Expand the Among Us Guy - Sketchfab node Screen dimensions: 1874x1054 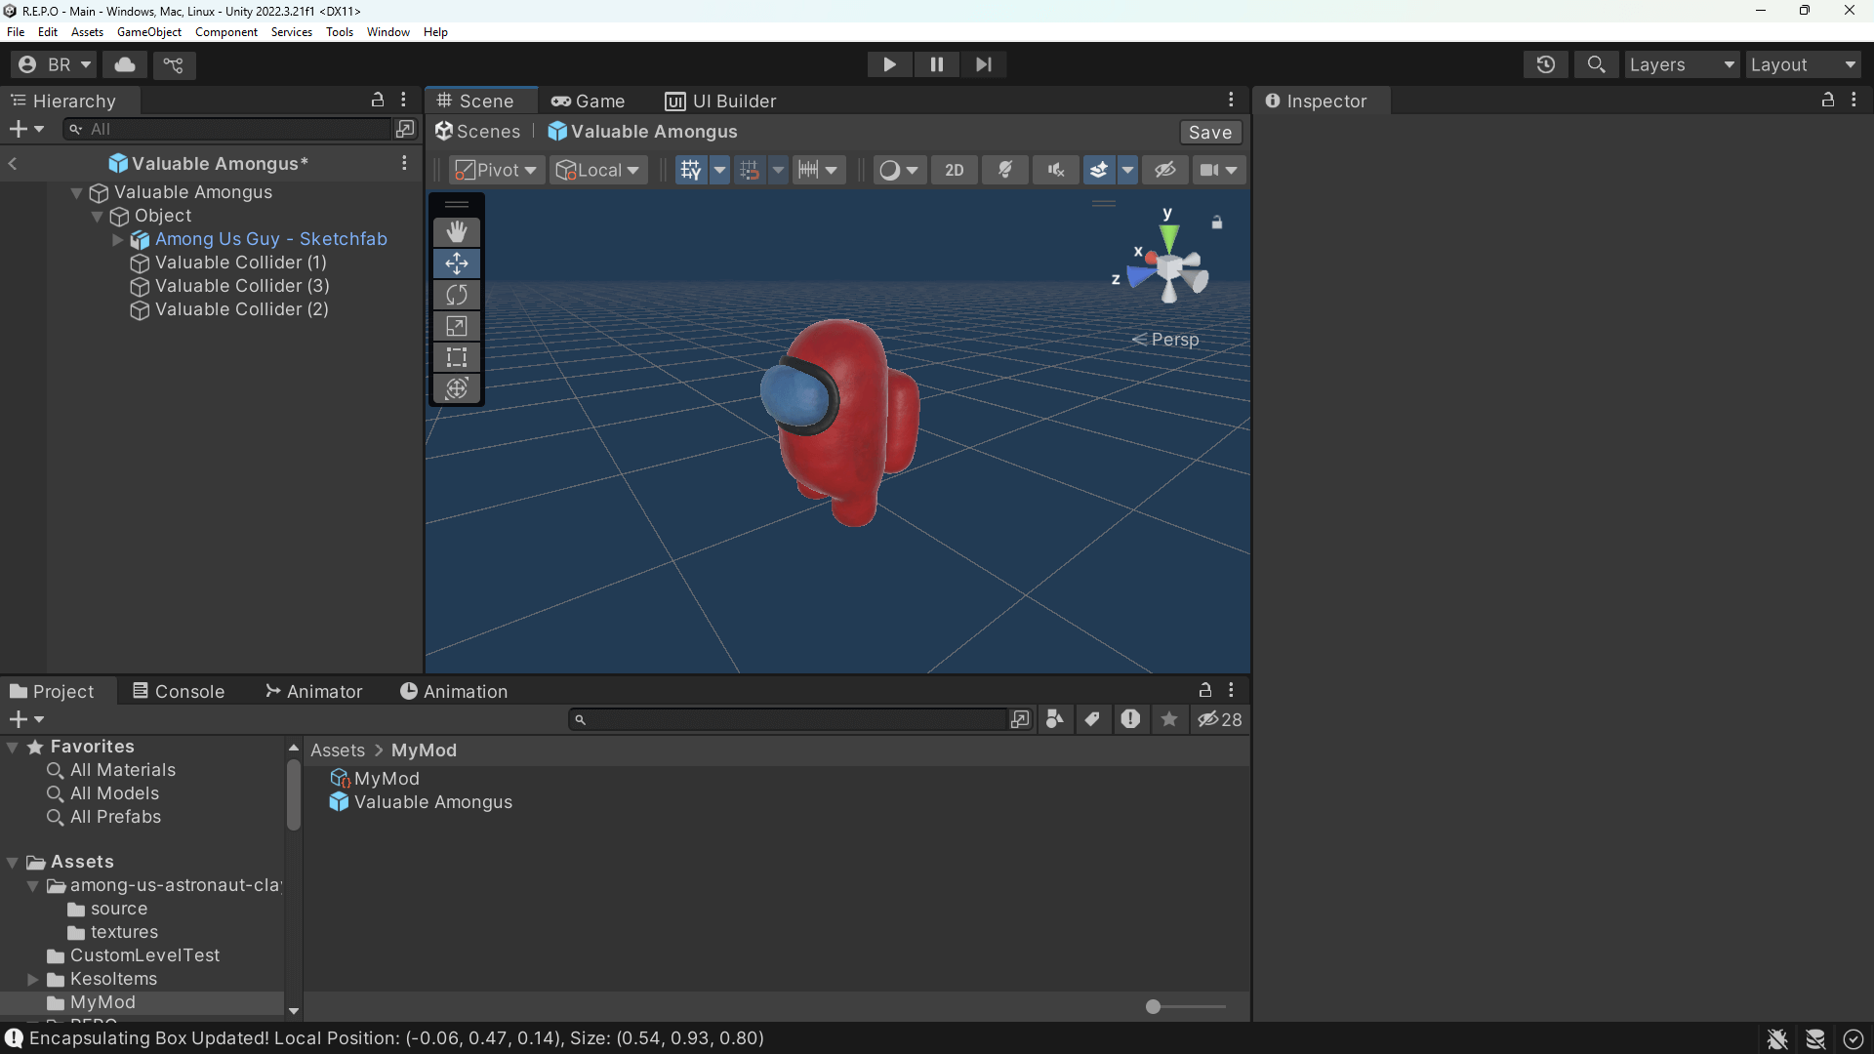pos(117,239)
